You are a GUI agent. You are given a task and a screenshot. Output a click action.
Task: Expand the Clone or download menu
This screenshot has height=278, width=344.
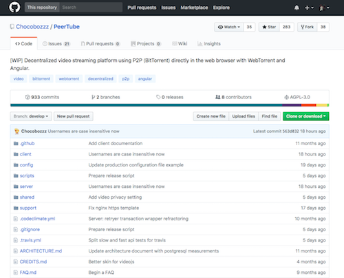click(x=306, y=116)
